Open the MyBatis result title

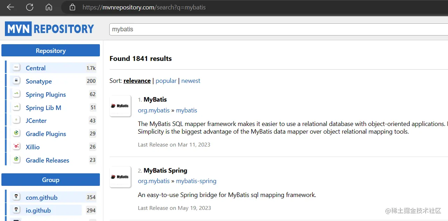pos(155,99)
